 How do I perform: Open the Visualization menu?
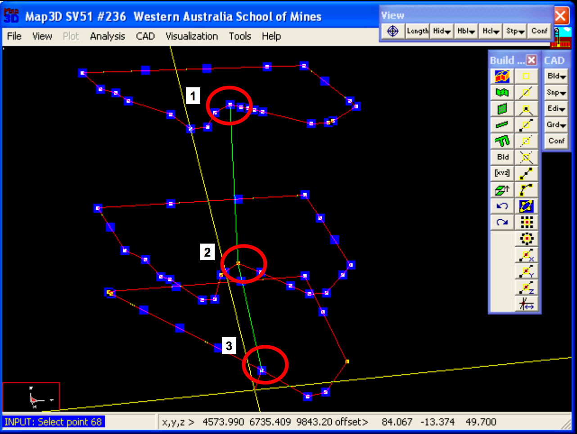191,36
